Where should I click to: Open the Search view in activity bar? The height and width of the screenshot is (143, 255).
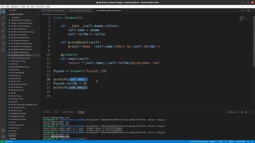(3, 17)
